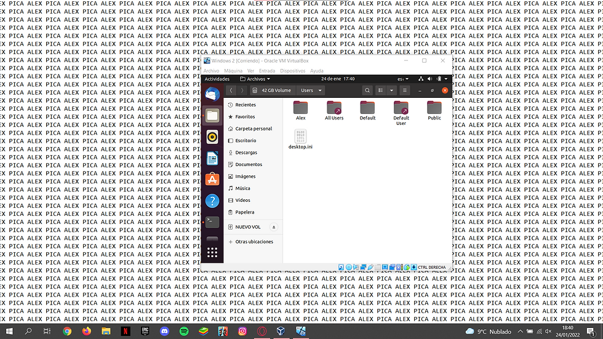Launch Rhythmbox from the Ubuntu dock
The width and height of the screenshot is (603, 339).
[x=212, y=137]
